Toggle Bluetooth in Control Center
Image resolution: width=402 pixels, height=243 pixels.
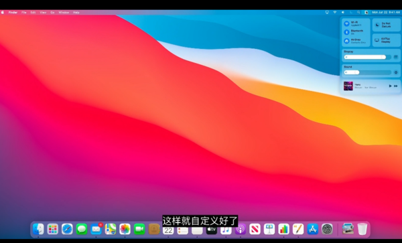tap(346, 32)
